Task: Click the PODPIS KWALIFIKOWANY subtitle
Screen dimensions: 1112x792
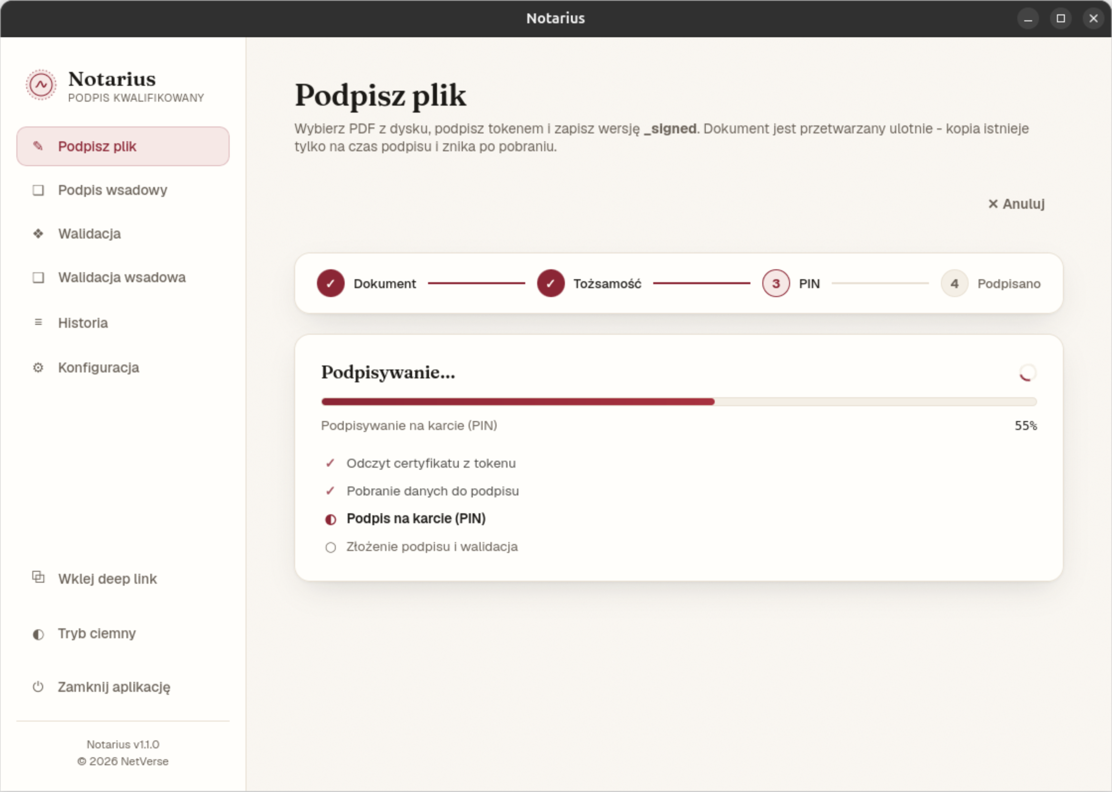Action: [x=136, y=98]
